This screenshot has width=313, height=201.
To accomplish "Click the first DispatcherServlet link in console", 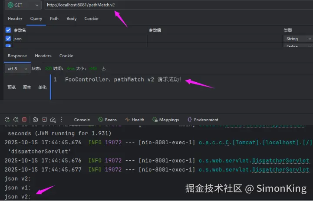I will (x=281, y=161).
